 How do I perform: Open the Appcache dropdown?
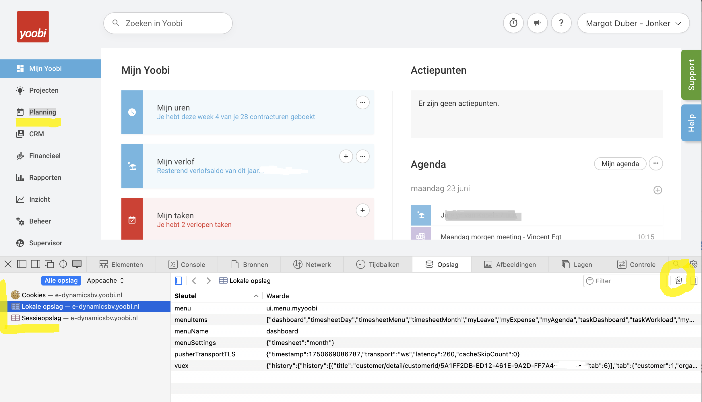click(x=105, y=281)
